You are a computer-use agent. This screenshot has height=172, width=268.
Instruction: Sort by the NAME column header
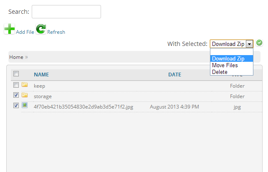41,75
